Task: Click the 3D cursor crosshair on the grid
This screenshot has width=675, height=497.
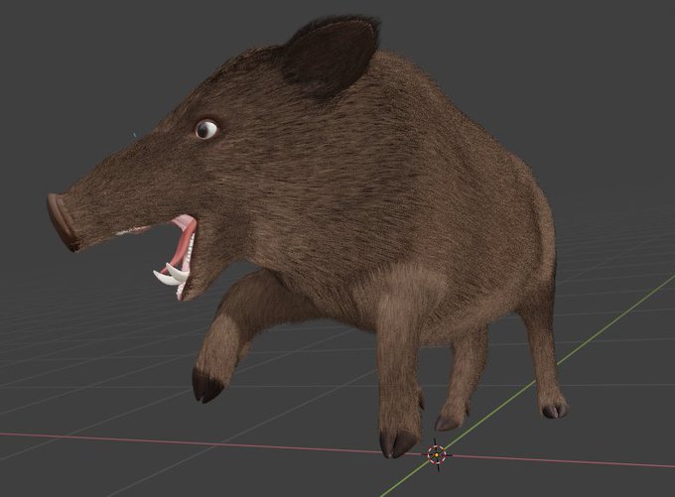Action: 437,454
